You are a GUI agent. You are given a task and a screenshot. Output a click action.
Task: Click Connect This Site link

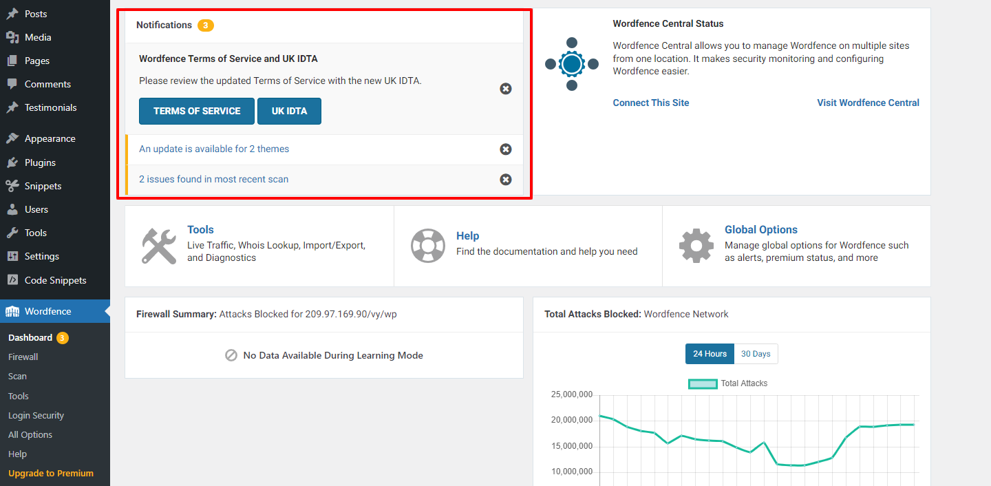[x=651, y=103]
